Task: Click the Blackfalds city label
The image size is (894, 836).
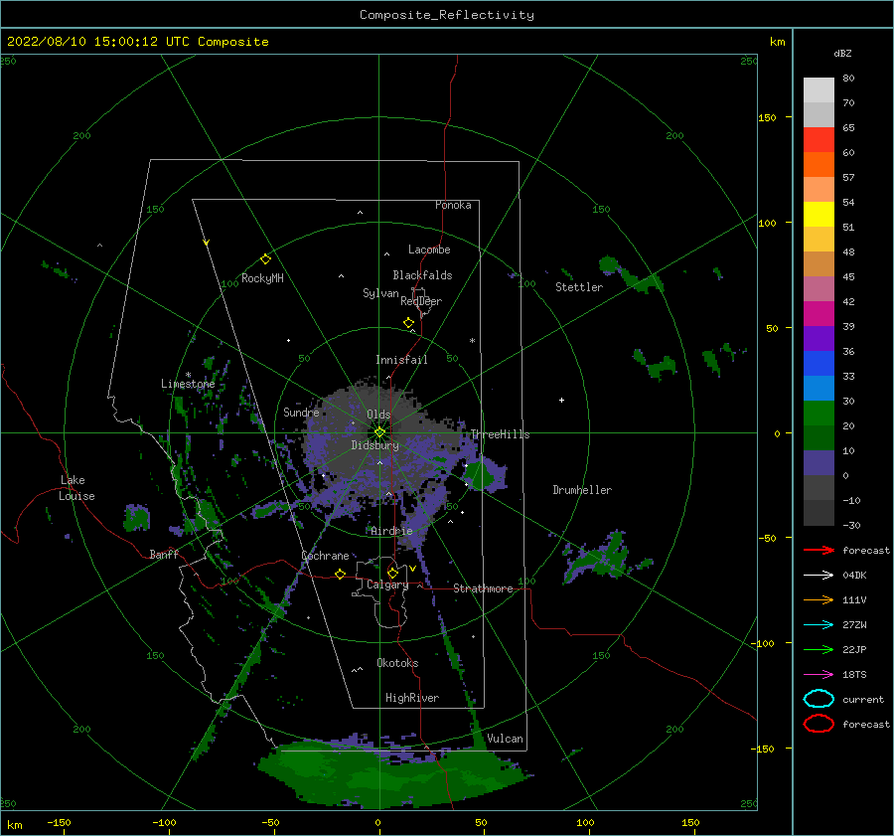Action: coord(422,275)
